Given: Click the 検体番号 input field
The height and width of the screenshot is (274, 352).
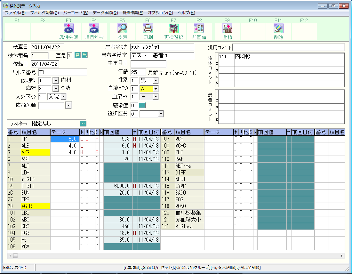Looking at the screenshot, I should coord(39,55).
